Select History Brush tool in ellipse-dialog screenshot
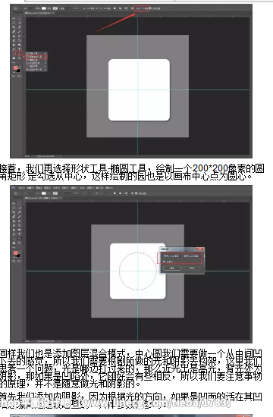The width and height of the screenshot is (273, 417). (20, 221)
